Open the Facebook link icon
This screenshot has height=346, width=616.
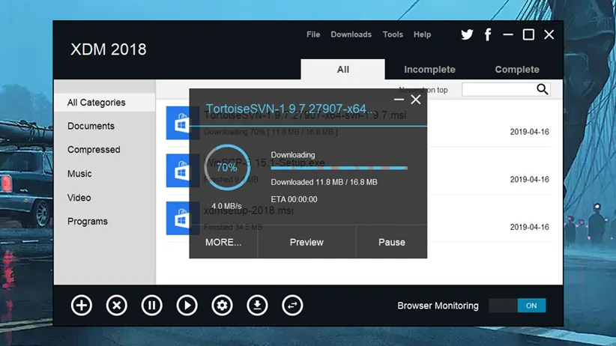coord(488,34)
